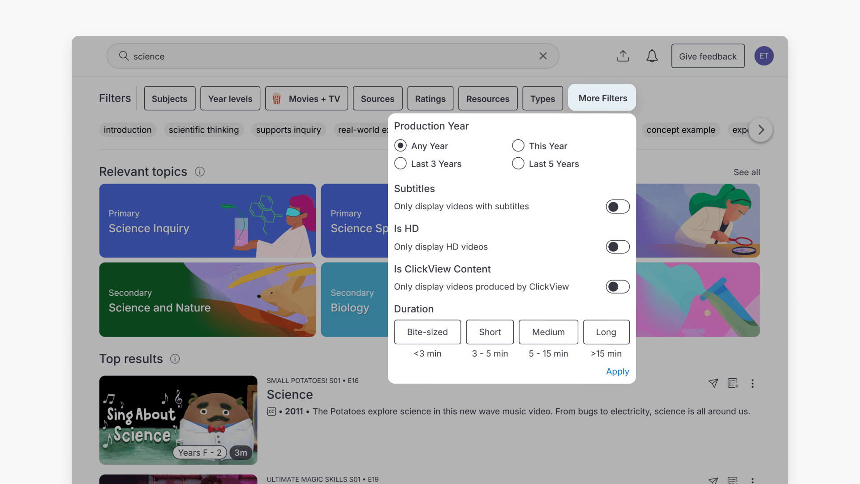
Task: Choose the Last 5 Years production year option
Action: click(518, 163)
